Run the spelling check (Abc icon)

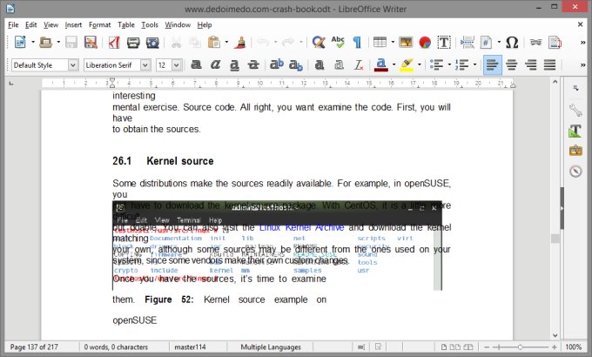338,42
